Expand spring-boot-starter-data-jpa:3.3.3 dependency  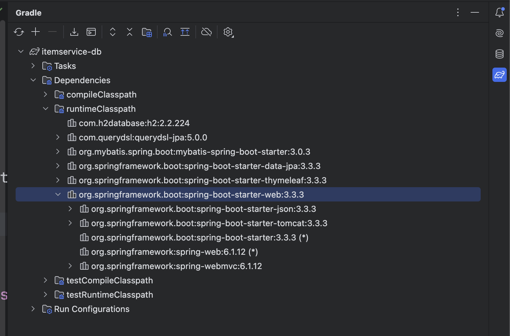point(58,166)
